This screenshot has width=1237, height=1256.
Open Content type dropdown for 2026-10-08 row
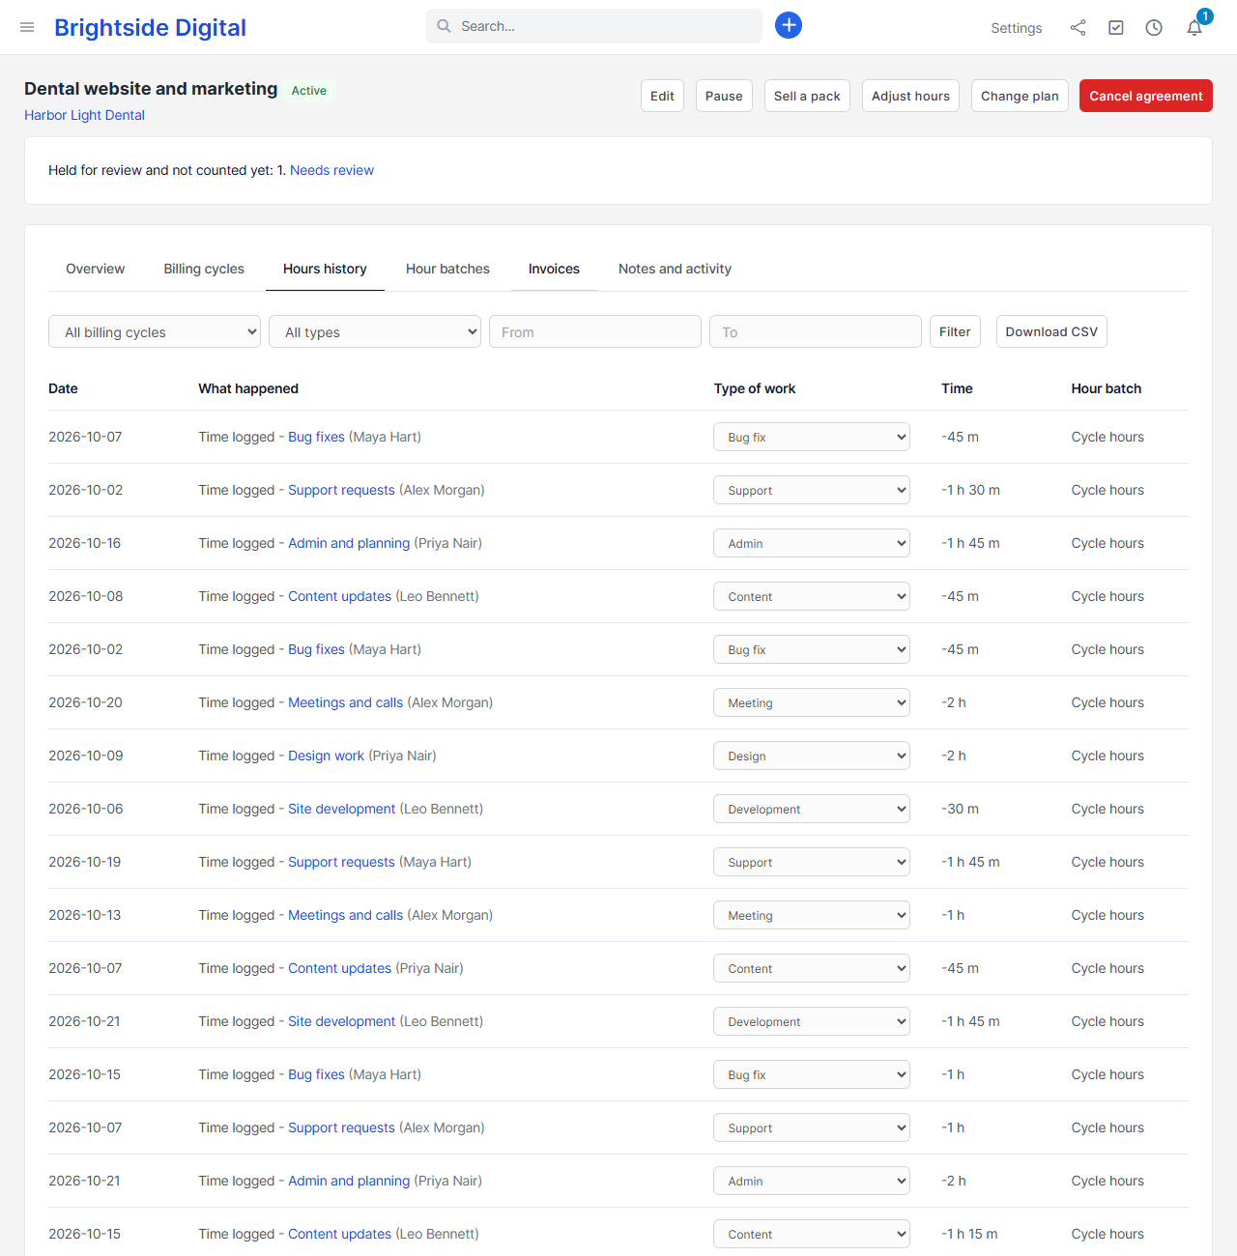(x=812, y=596)
